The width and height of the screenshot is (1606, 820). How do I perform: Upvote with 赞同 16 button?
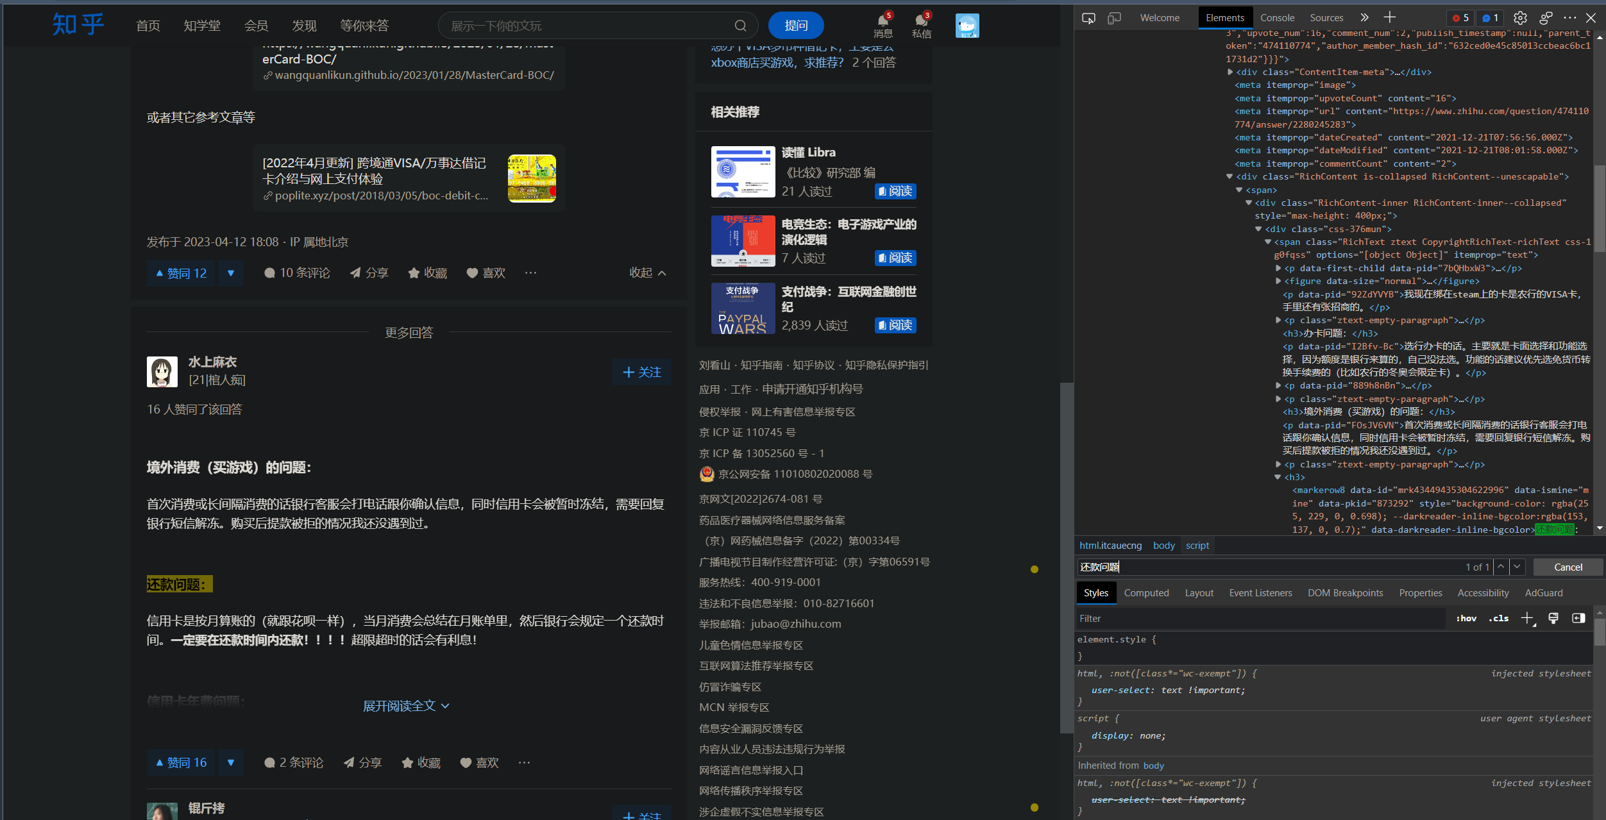[181, 763]
